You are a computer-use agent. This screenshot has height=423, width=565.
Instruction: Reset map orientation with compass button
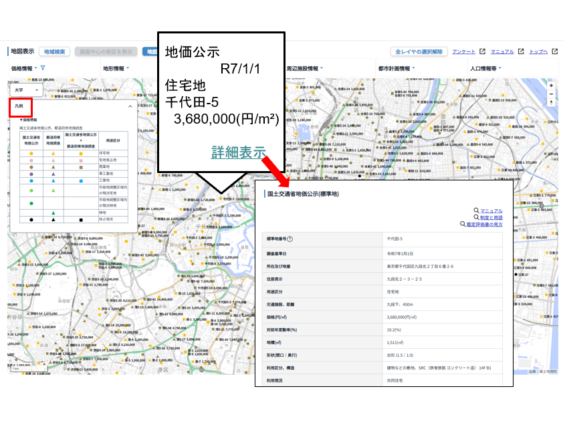551,104
